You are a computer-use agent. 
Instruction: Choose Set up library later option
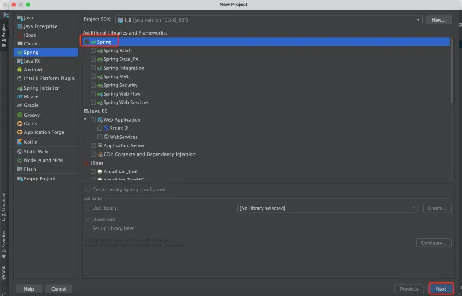[88, 228]
